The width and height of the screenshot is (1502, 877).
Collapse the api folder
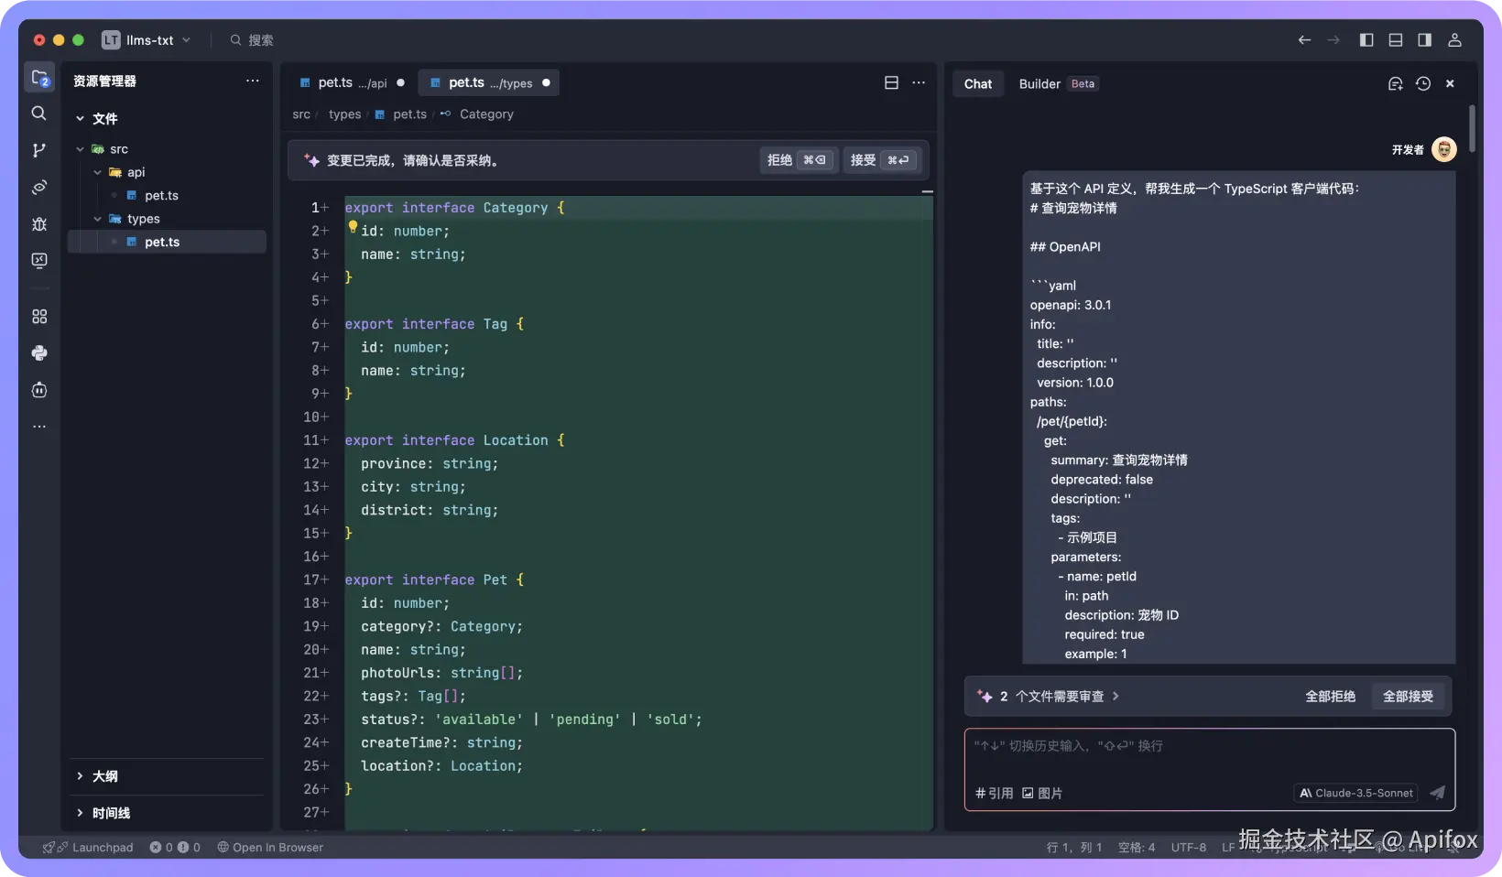[97, 172]
